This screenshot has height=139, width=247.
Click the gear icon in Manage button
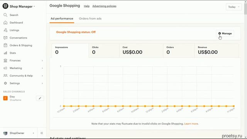point(220,34)
